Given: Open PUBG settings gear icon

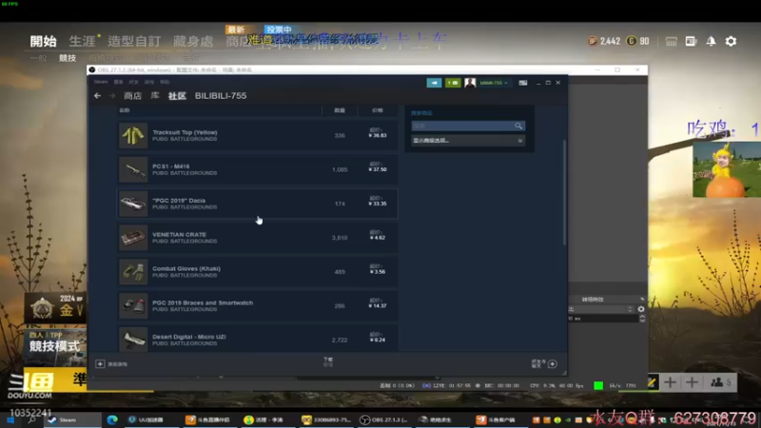Looking at the screenshot, I should click(x=731, y=41).
